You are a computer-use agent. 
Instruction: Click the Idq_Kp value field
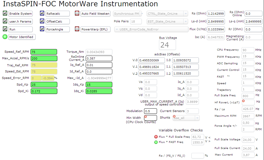click(x=99, y=85)
